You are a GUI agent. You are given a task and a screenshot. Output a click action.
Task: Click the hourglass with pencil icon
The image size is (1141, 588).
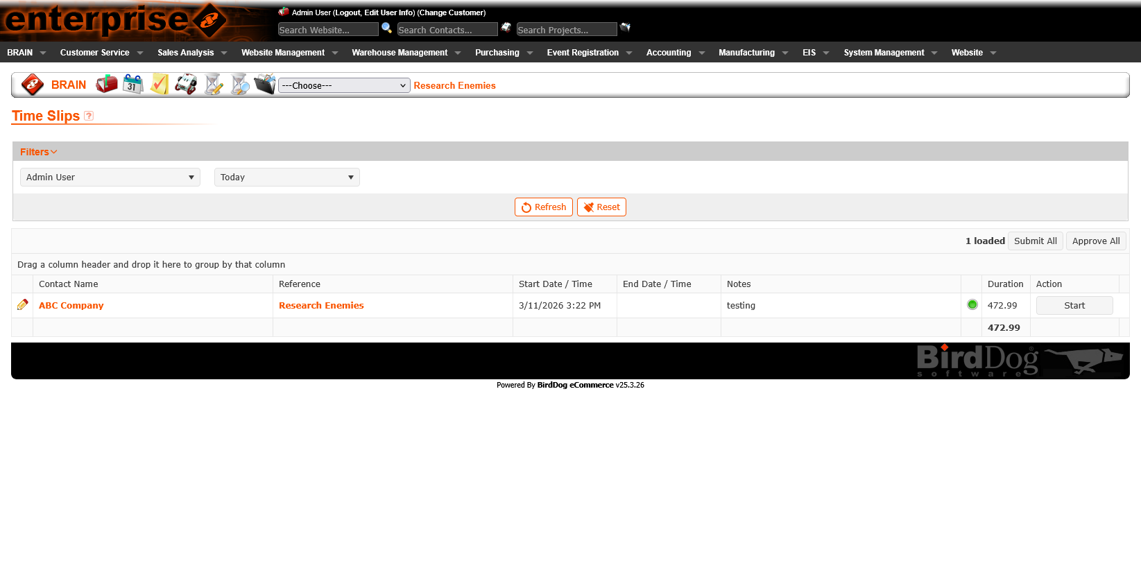[214, 85]
